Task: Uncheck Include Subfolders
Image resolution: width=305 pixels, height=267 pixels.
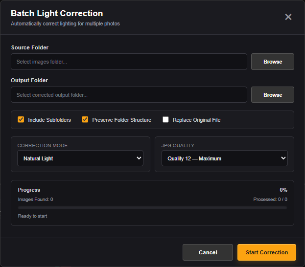Action: pyautogui.click(x=21, y=119)
